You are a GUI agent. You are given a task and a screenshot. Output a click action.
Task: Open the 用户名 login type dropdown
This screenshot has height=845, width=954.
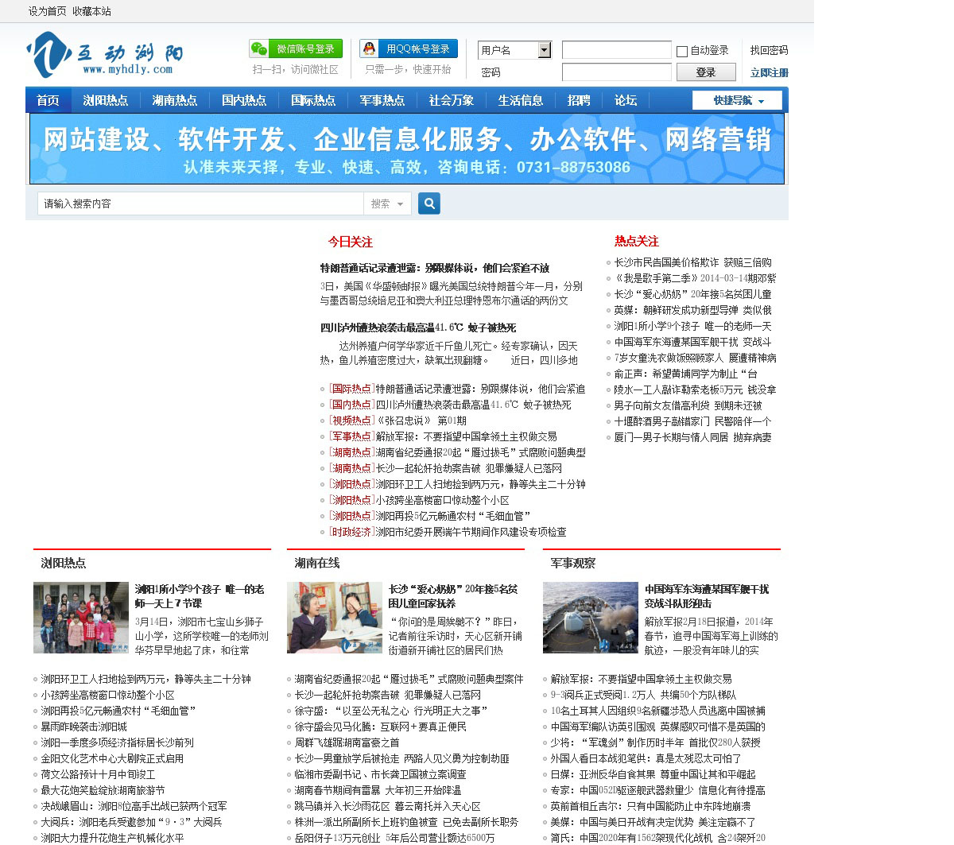(x=544, y=51)
